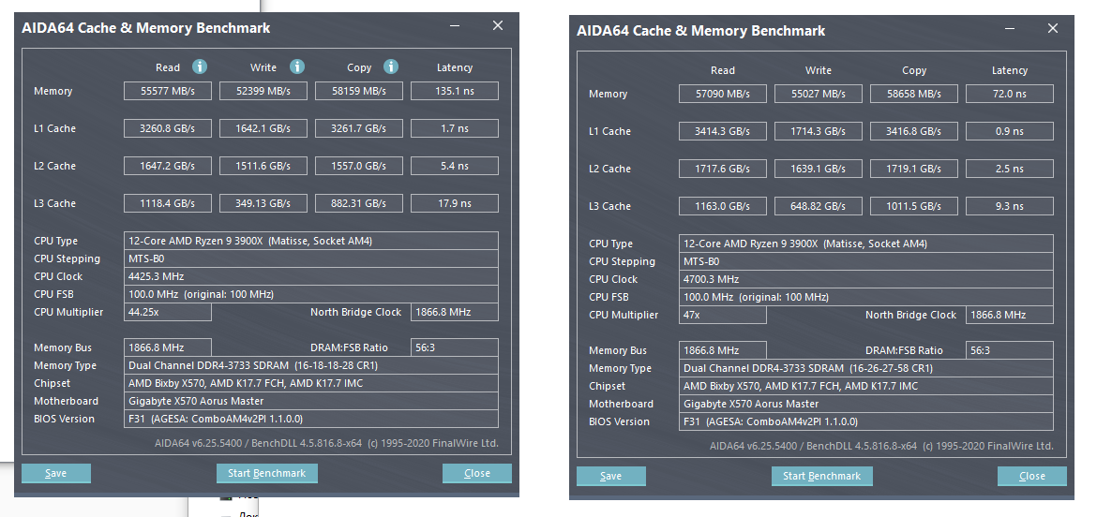The width and height of the screenshot is (1097, 517).
Task: Select memory read value 57090 MB/s
Action: pyautogui.click(x=723, y=94)
